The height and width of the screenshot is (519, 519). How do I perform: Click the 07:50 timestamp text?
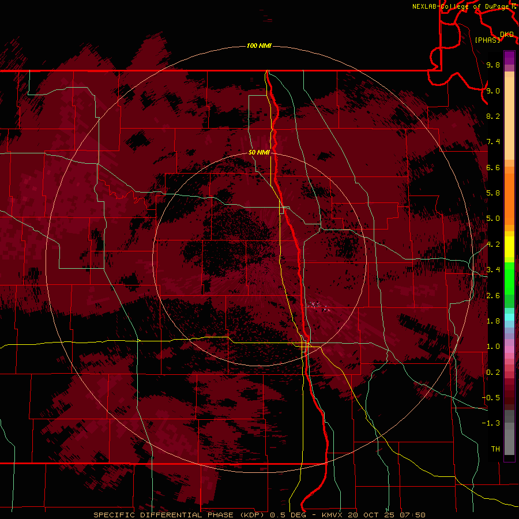click(x=412, y=515)
